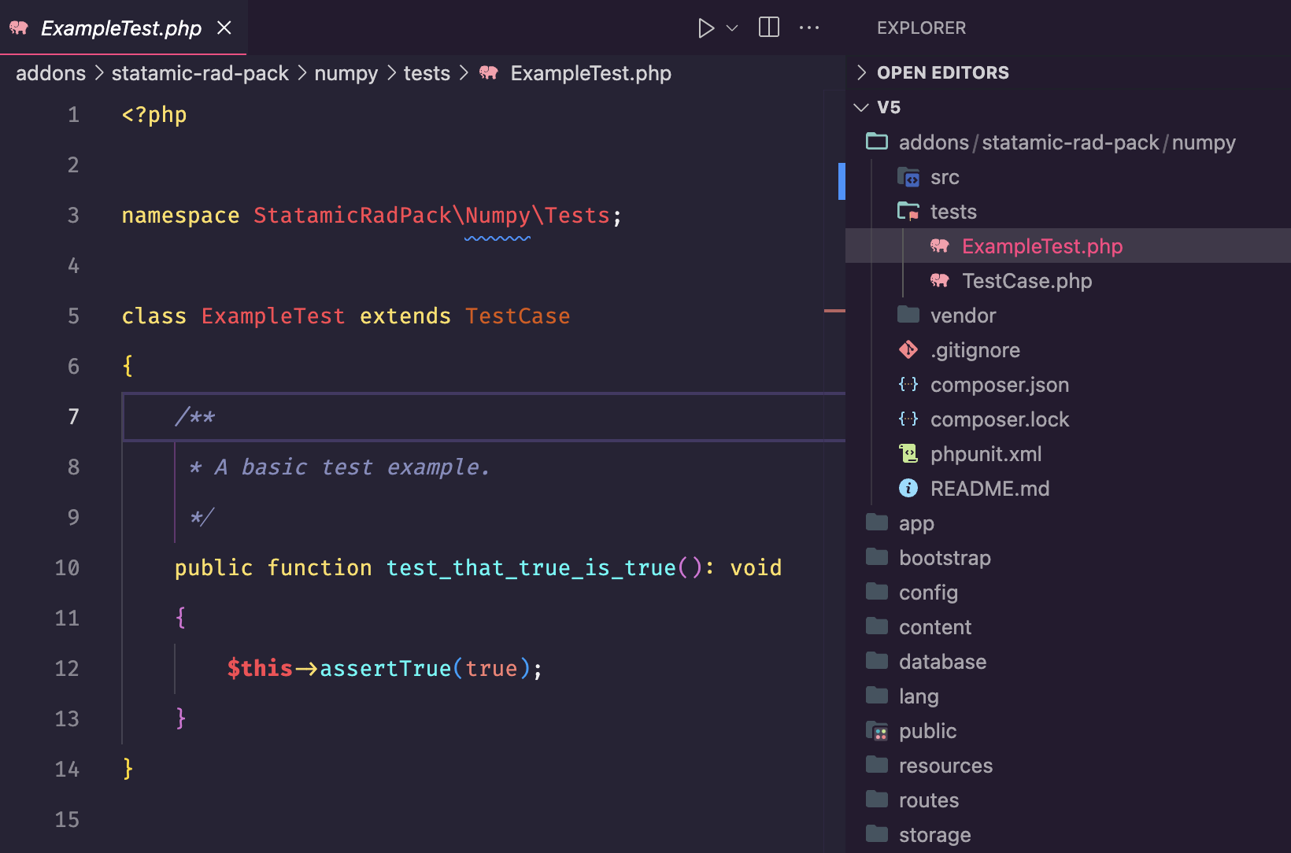
Task: Expand the OPEN EDITORS section
Action: pyautogui.click(x=1068, y=72)
